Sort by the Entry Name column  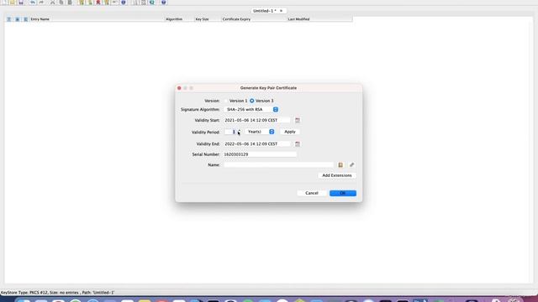[x=98, y=19]
